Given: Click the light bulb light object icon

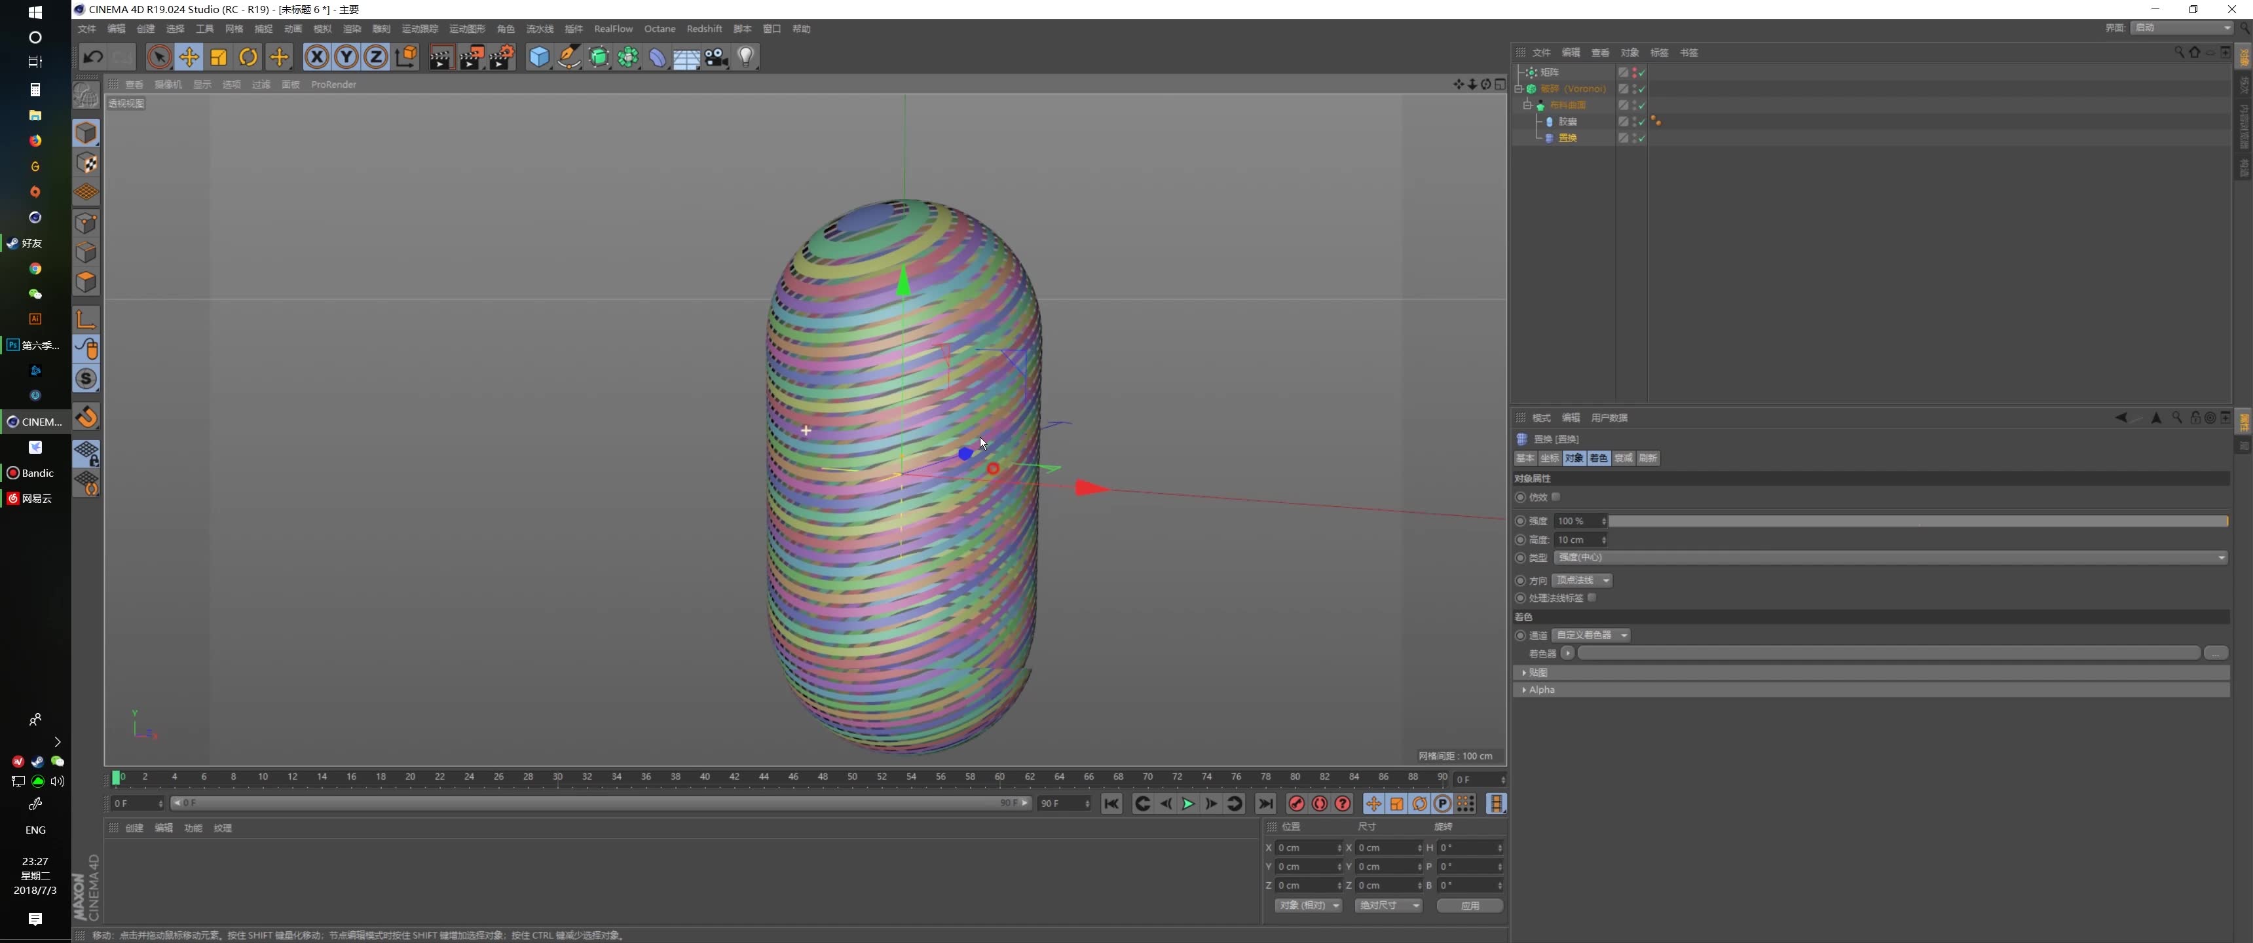Looking at the screenshot, I should pos(746,58).
